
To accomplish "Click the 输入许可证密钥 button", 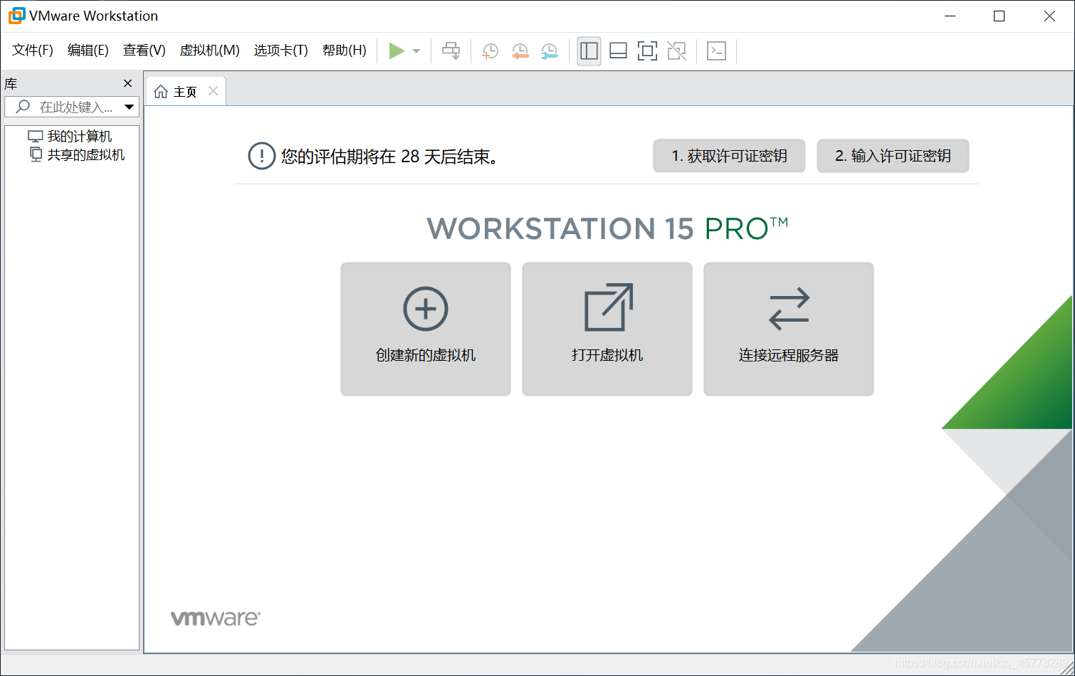I will tap(893, 156).
